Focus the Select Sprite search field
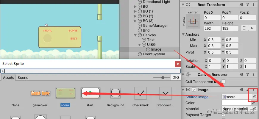 click(91, 71)
